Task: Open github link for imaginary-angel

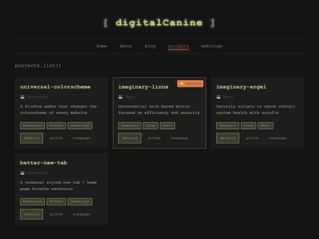Action: [252, 138]
